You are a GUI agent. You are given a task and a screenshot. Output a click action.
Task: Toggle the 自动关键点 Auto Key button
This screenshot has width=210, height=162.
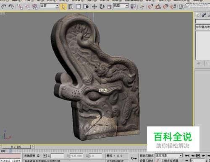pos(147,156)
